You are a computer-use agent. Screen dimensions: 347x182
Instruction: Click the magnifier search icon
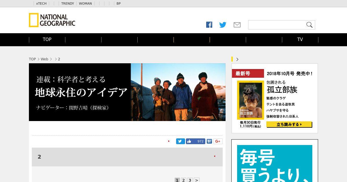point(309,25)
